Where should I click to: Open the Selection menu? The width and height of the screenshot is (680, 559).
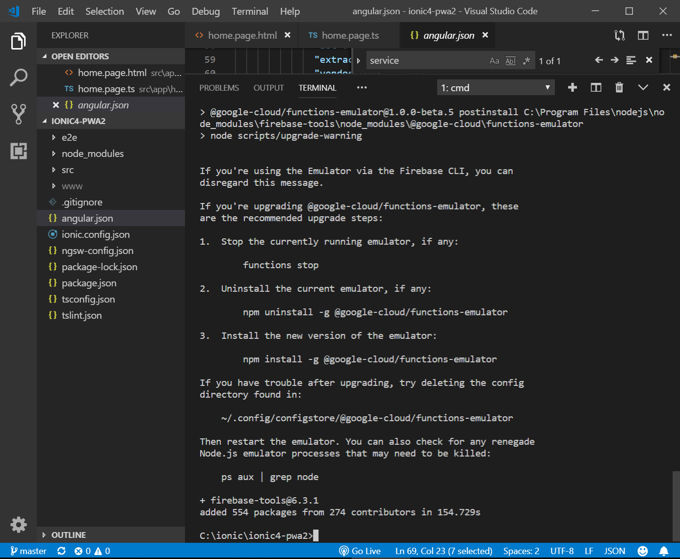point(105,11)
